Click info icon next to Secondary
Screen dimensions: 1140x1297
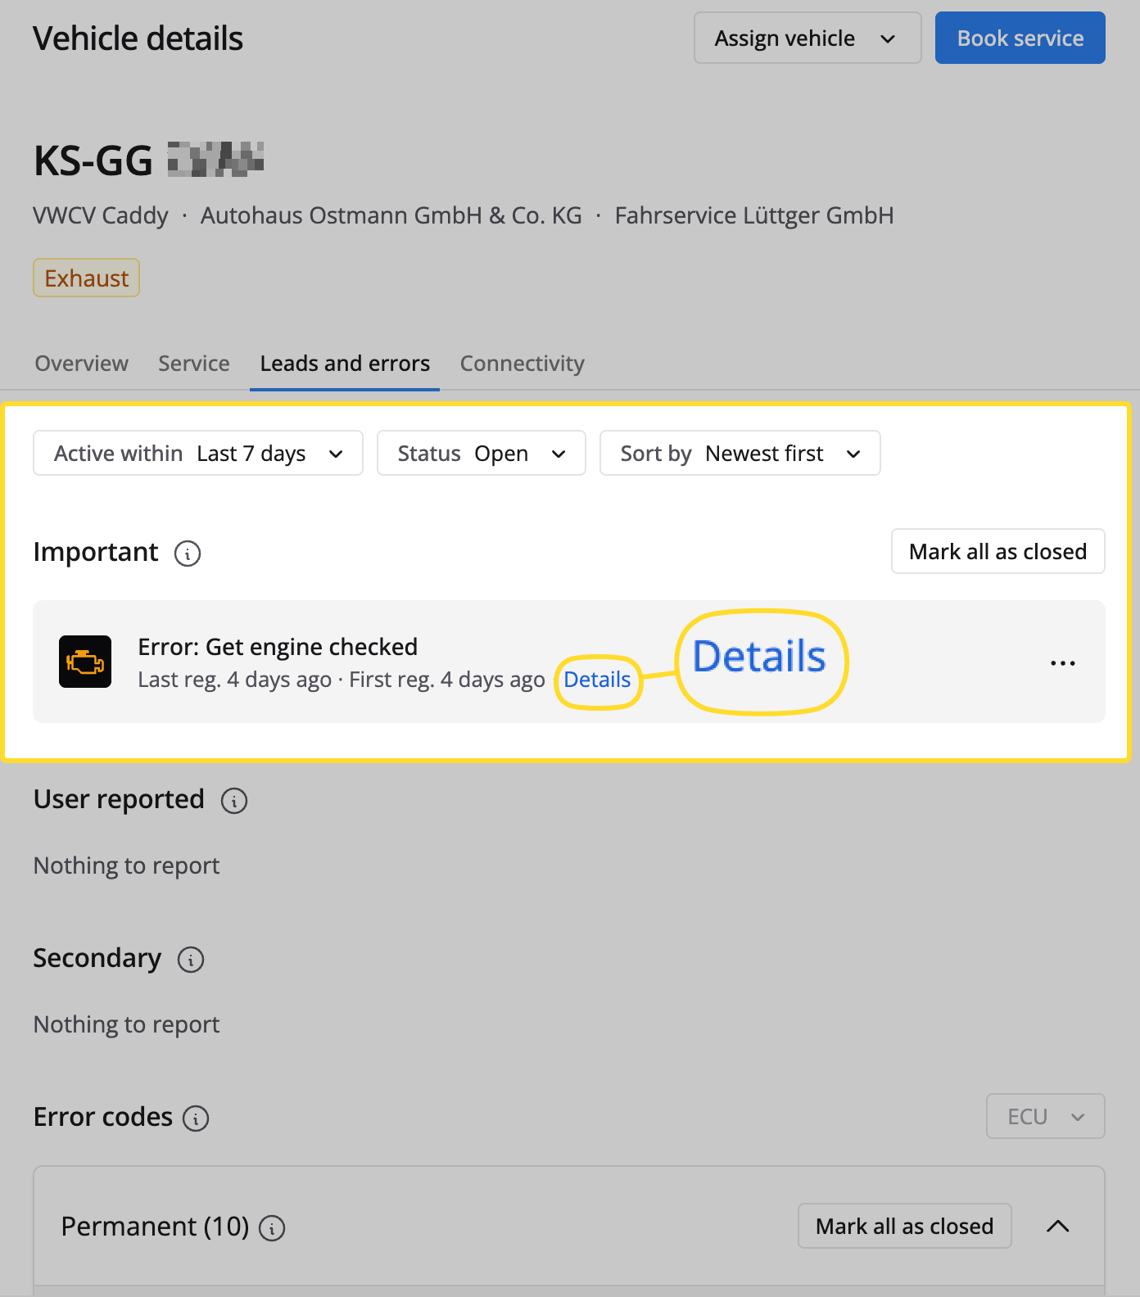pyautogui.click(x=191, y=960)
